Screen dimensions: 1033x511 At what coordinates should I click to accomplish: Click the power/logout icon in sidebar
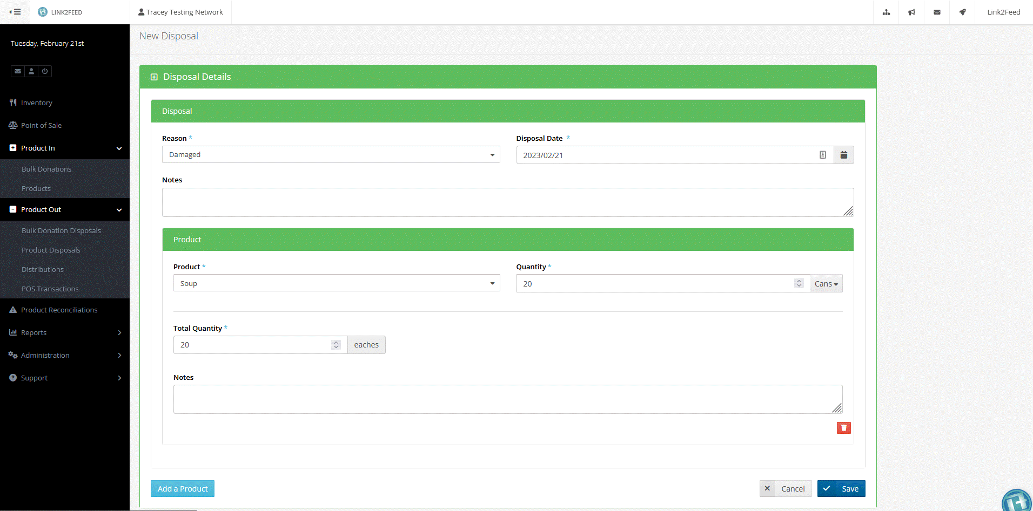coord(44,71)
